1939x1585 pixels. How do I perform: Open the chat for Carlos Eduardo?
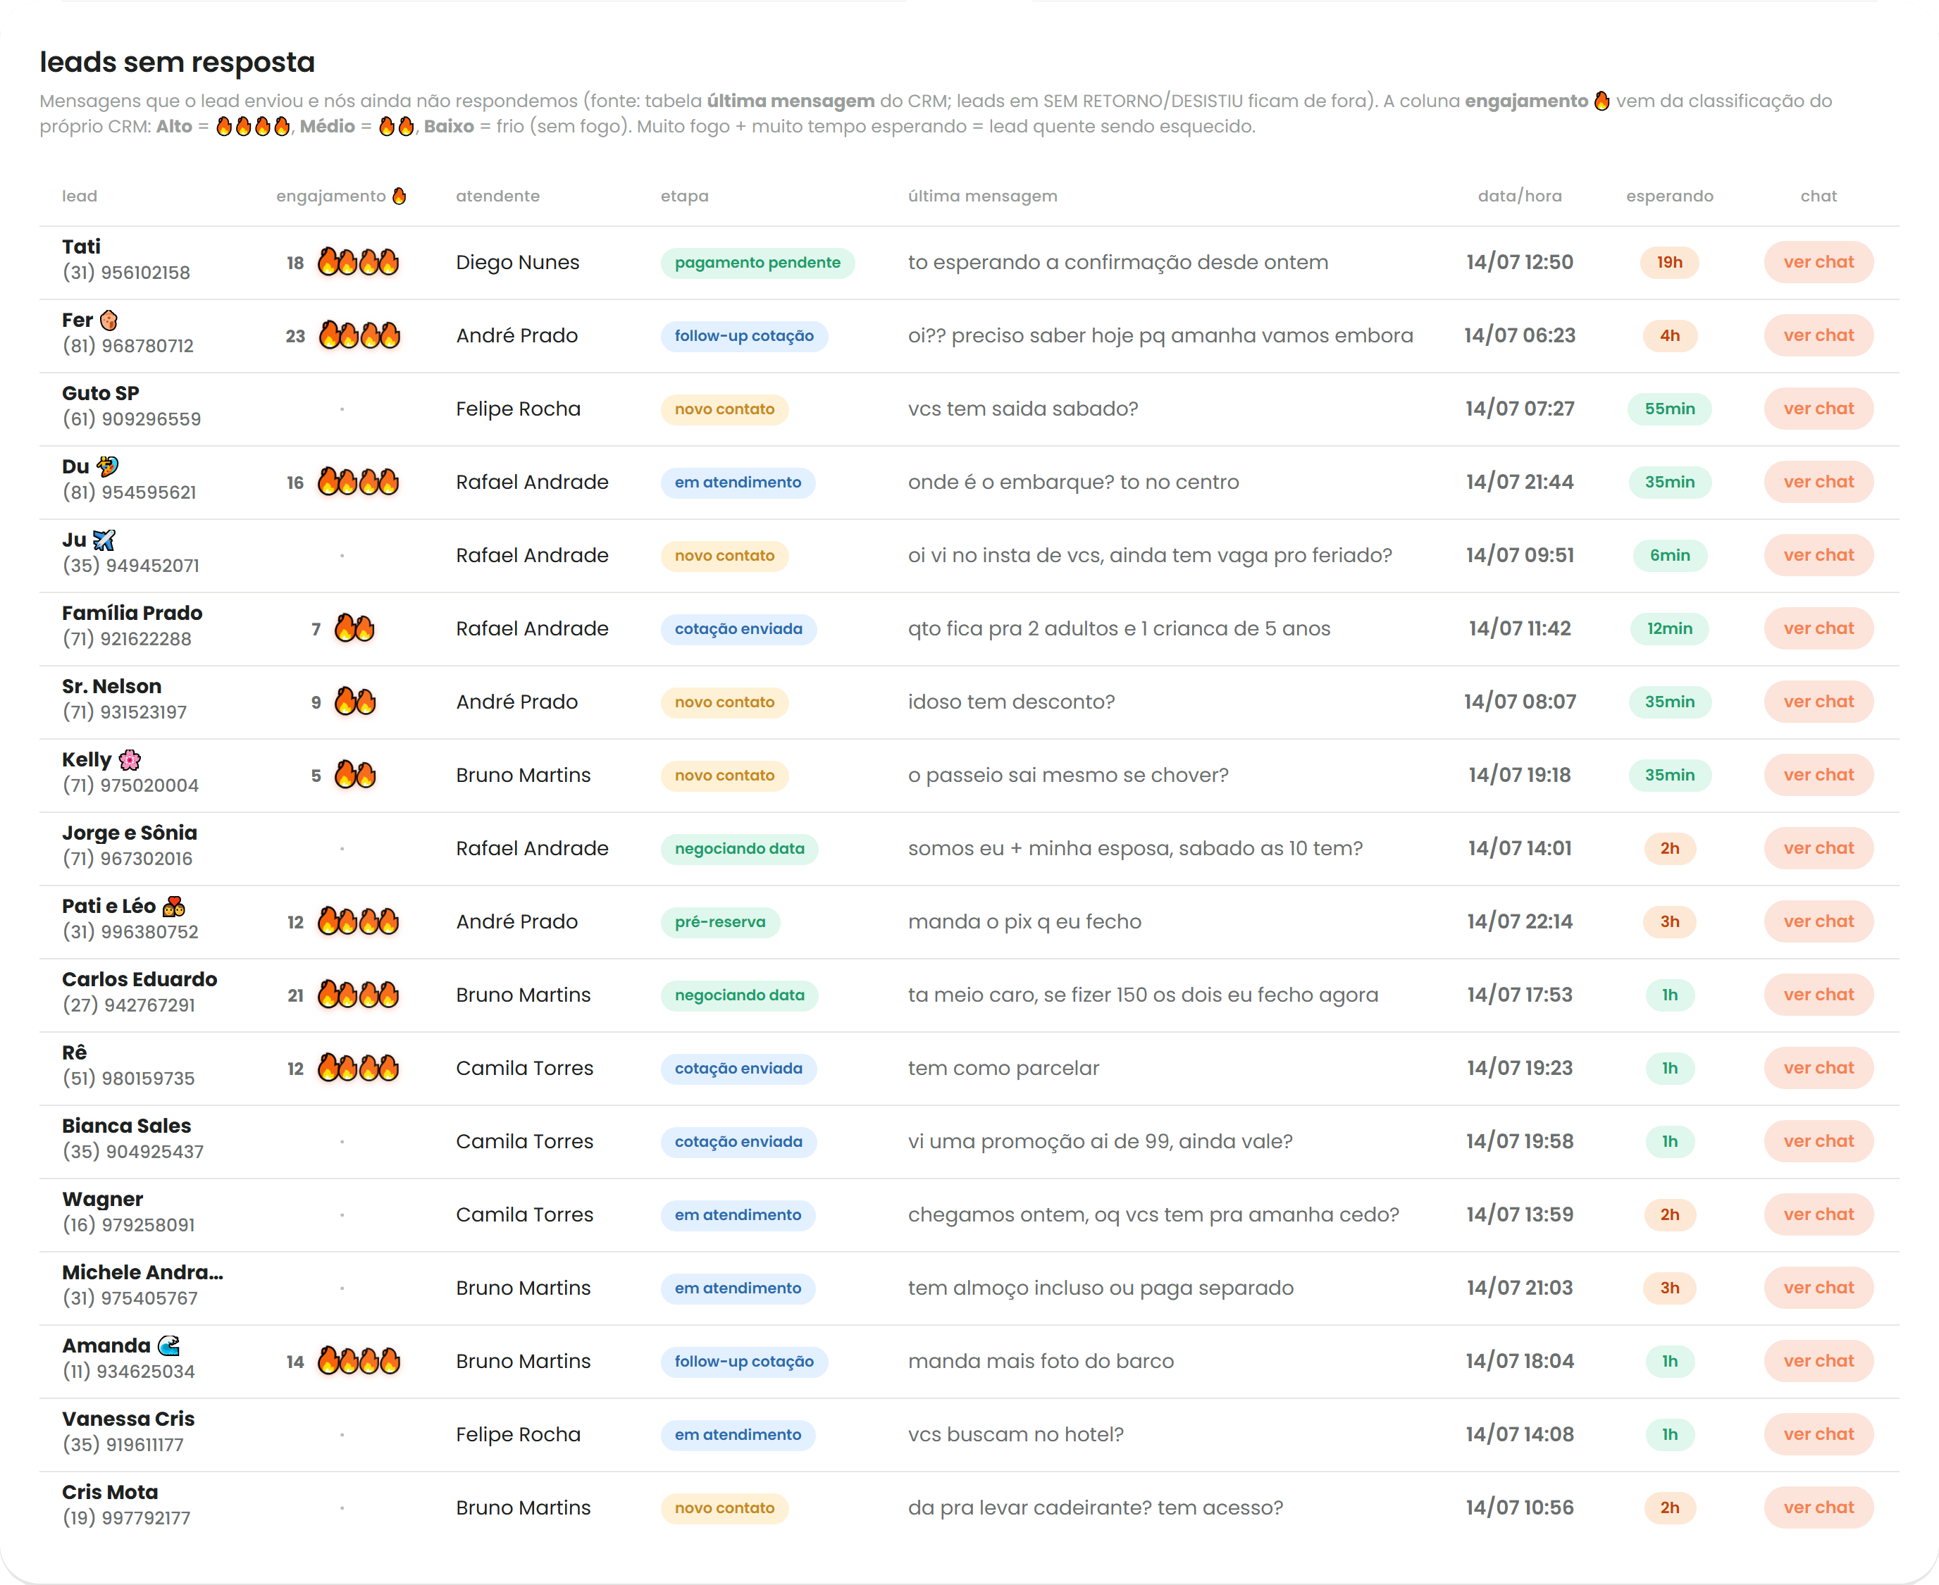point(1818,994)
